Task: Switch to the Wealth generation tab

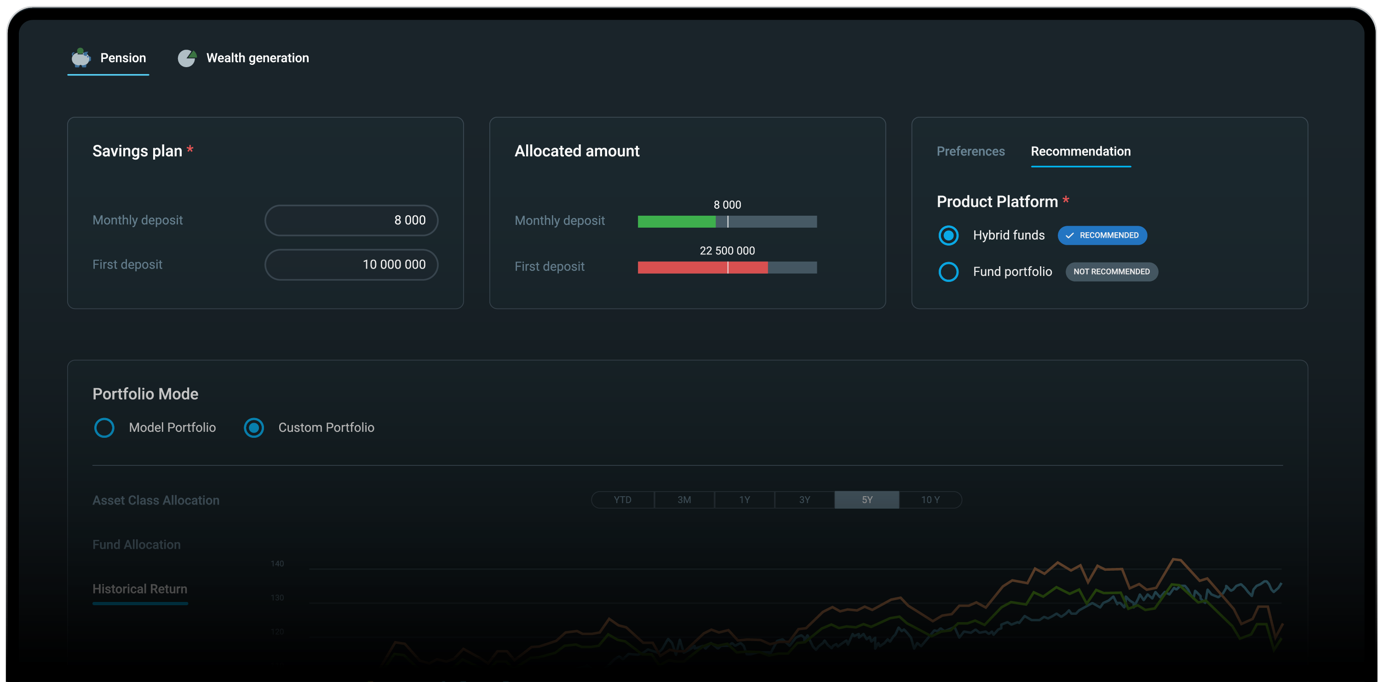Action: (x=243, y=58)
